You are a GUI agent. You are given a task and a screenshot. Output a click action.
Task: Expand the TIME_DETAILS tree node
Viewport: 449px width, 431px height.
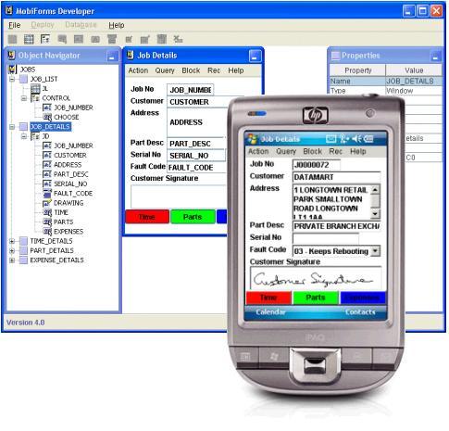pos(12,241)
